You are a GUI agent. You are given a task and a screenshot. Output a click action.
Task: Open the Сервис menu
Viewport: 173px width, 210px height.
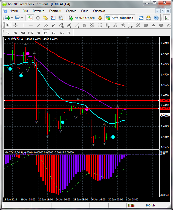(x=71, y=11)
